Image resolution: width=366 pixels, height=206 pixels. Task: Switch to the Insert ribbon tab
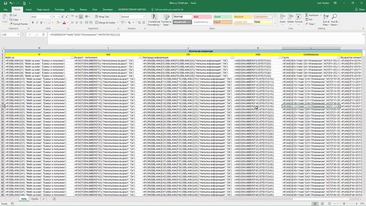pos(29,10)
